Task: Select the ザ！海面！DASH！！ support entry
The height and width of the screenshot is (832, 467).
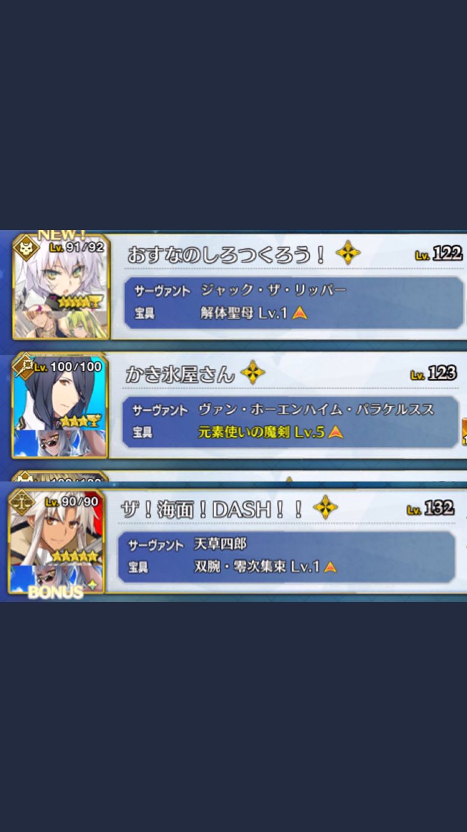Action: (237, 541)
